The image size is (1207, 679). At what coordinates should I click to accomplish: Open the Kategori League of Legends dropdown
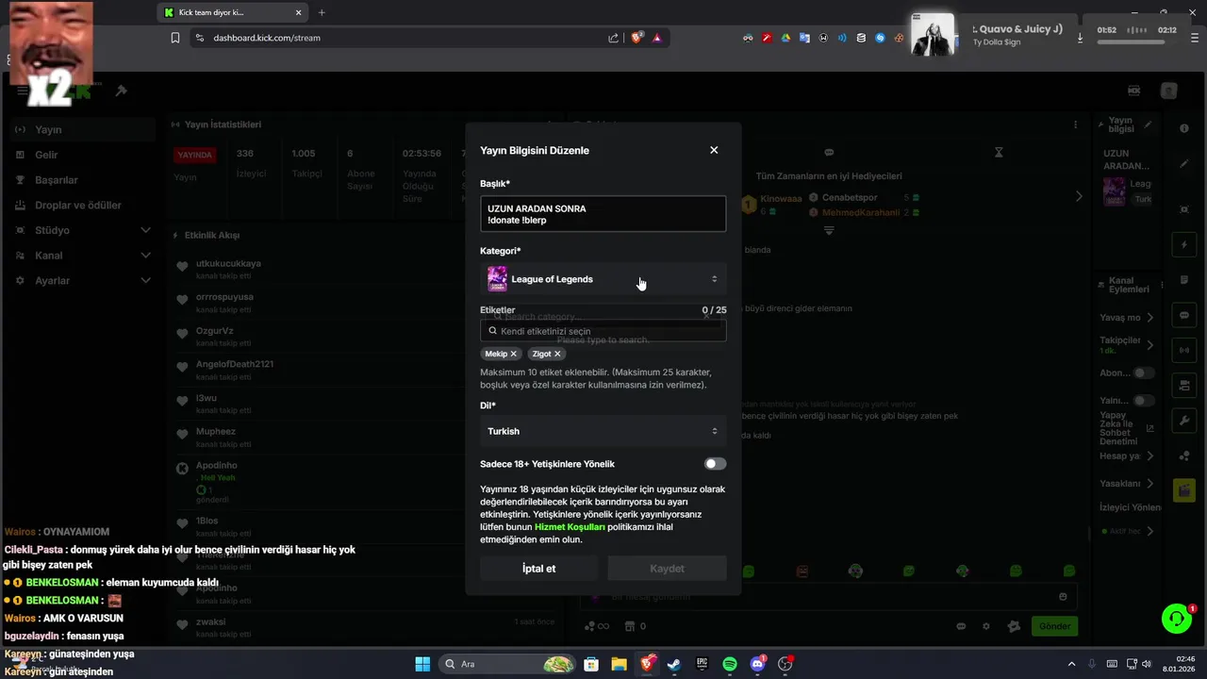click(x=603, y=279)
